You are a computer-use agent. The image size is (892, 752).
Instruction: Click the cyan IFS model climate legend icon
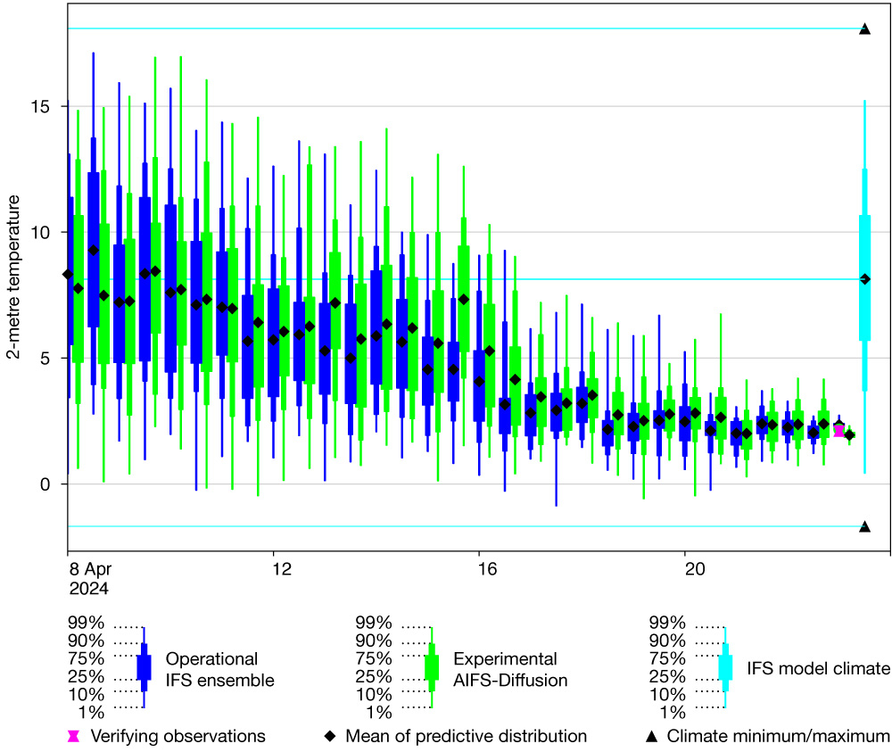[725, 668]
